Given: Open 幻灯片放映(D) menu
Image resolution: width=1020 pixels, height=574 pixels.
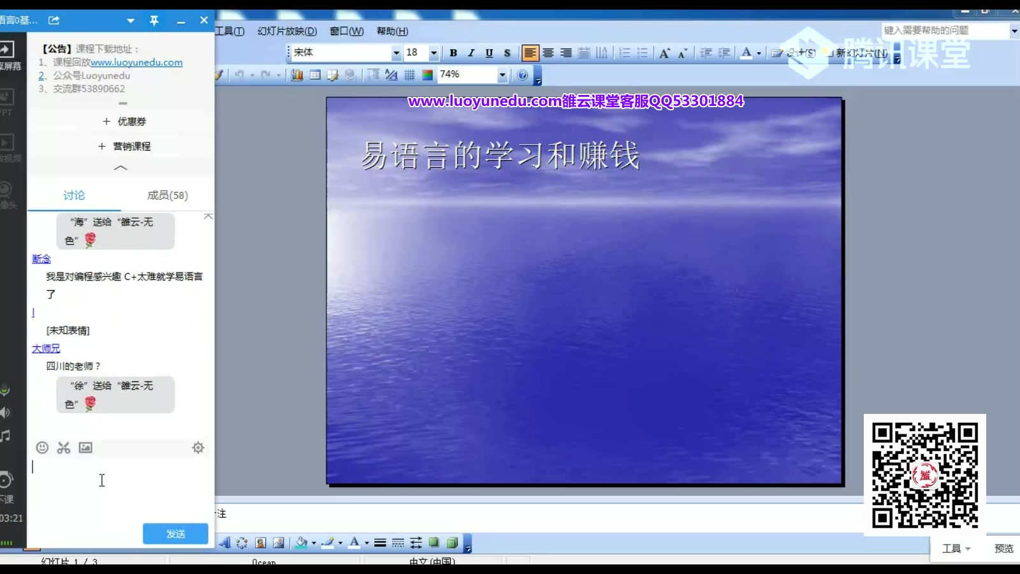Looking at the screenshot, I should (x=287, y=31).
